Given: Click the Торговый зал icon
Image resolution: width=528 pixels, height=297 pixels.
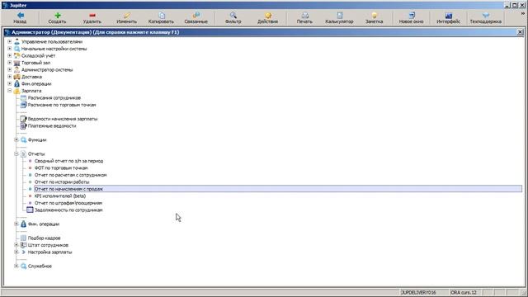Looking at the screenshot, I should tap(16, 63).
